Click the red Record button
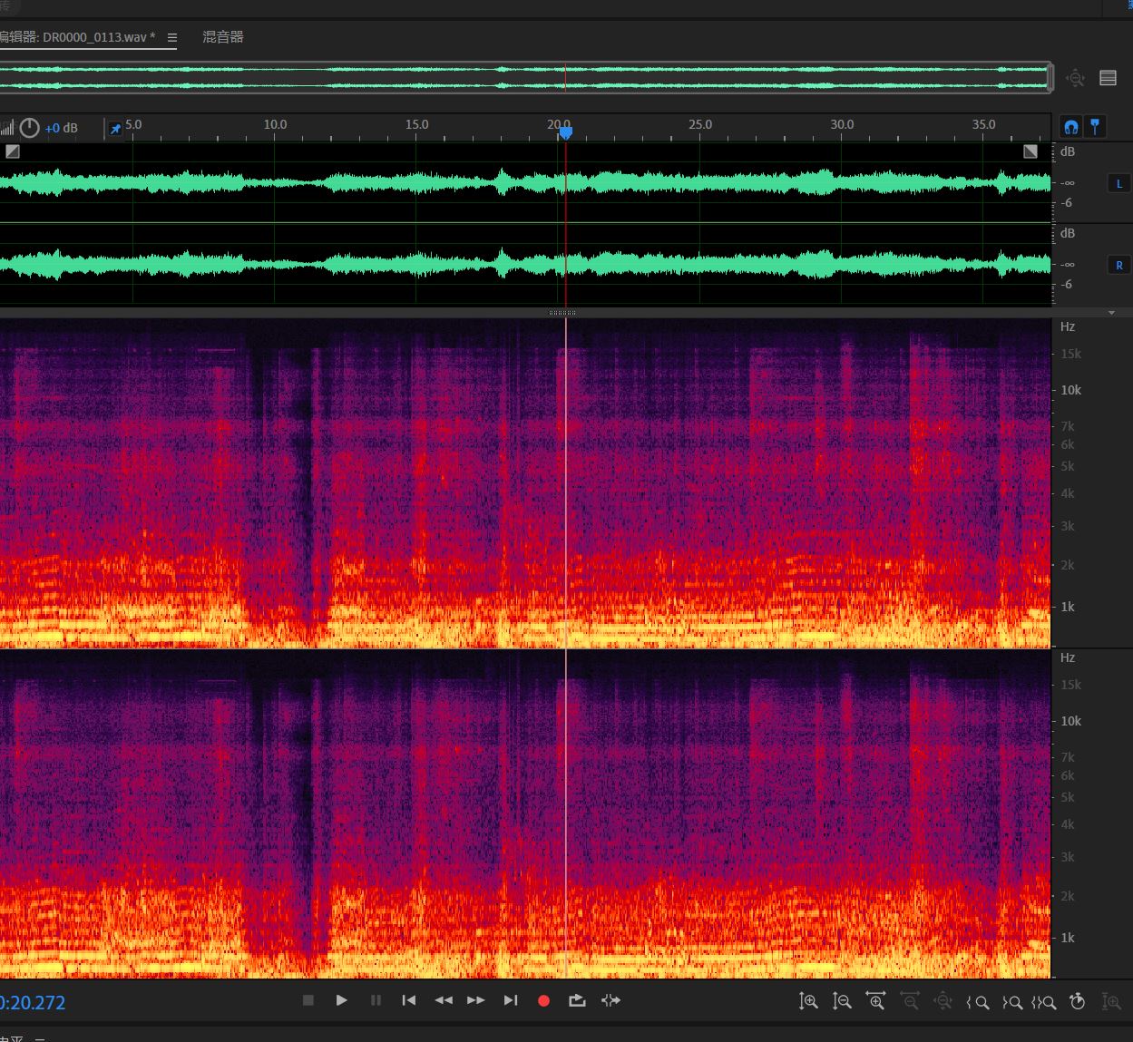 tap(543, 1001)
